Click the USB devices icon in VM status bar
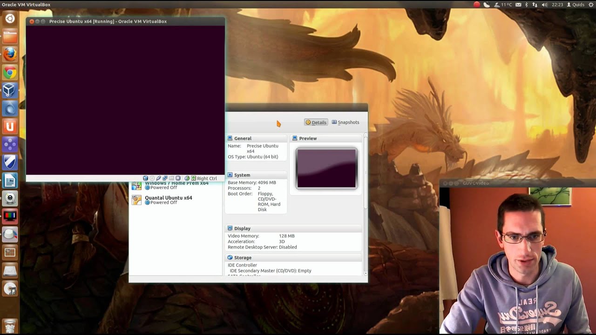Screen dimensions: 596x335 tap(159, 178)
